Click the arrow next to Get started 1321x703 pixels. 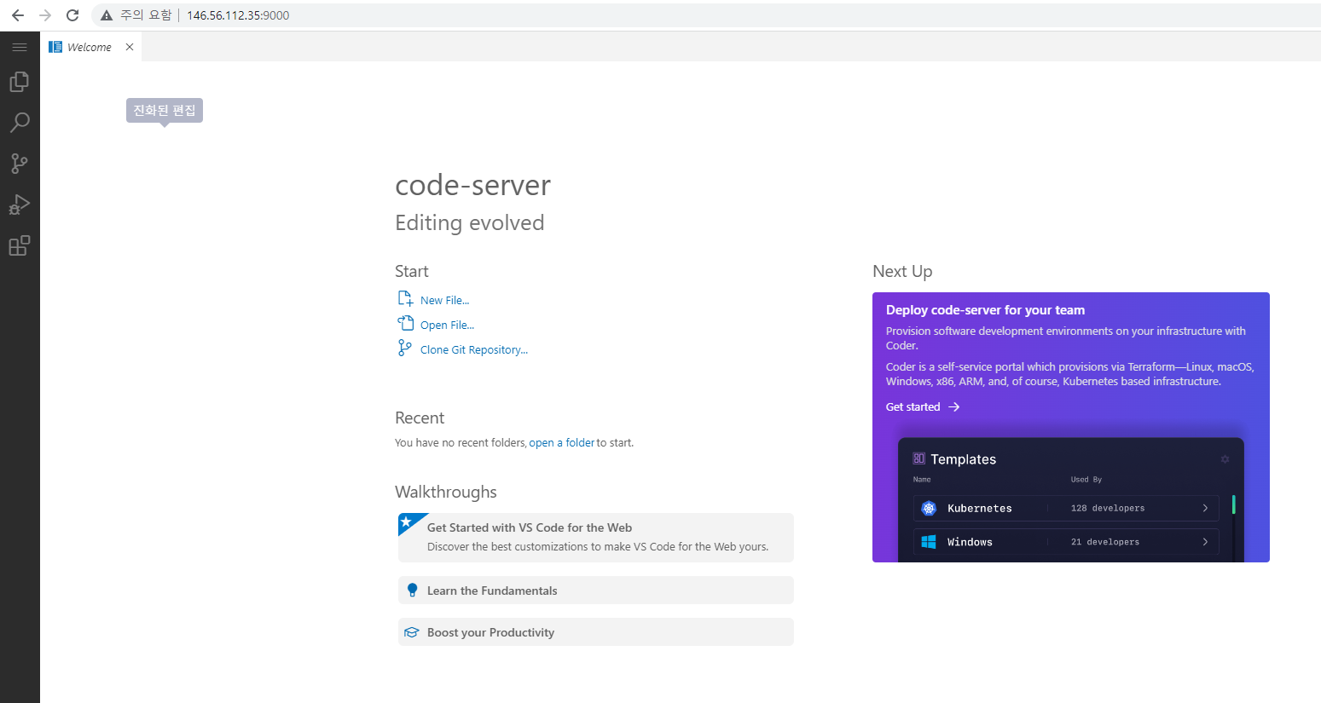[954, 407]
